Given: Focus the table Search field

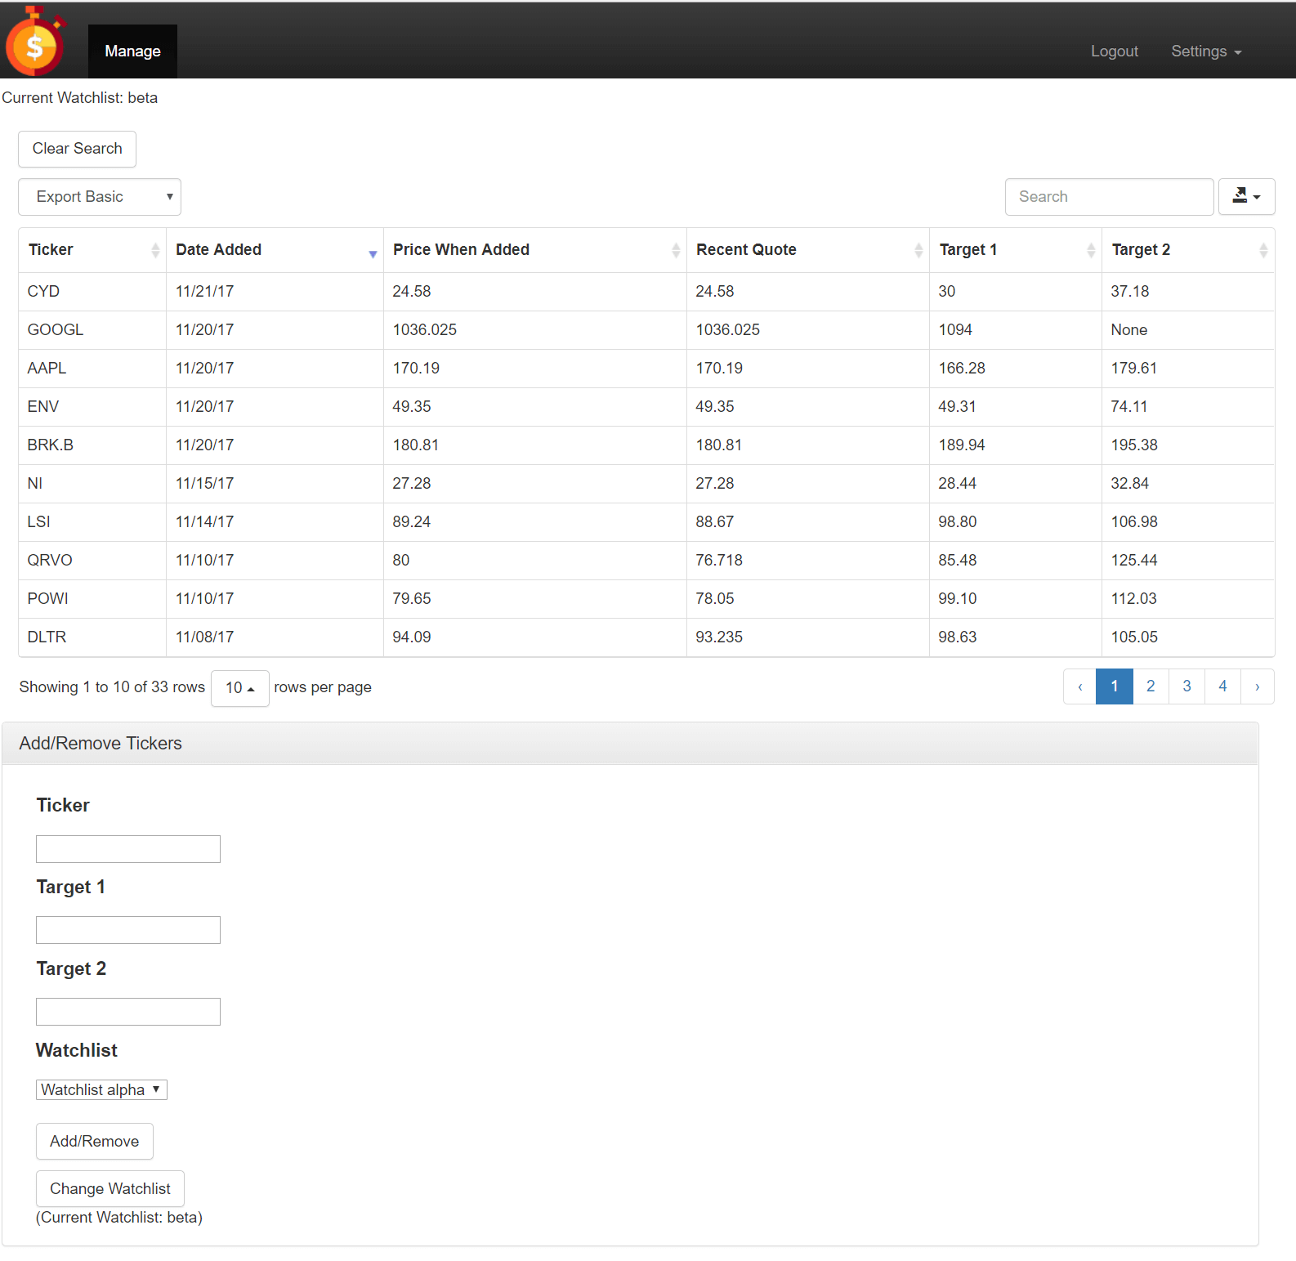Looking at the screenshot, I should [x=1110, y=197].
